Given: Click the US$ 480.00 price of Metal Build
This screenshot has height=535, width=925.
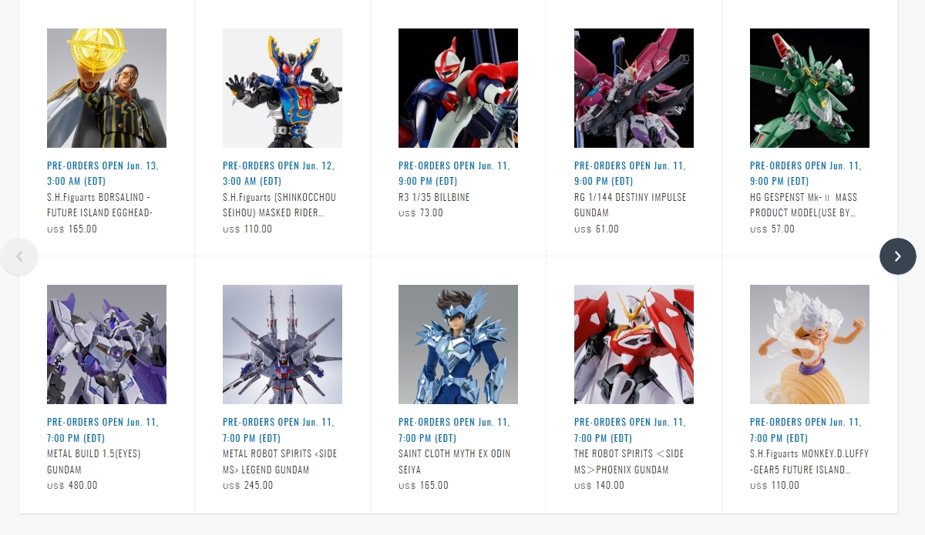Looking at the screenshot, I should pos(72,486).
